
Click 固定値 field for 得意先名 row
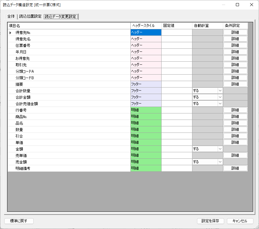[x=177, y=39]
